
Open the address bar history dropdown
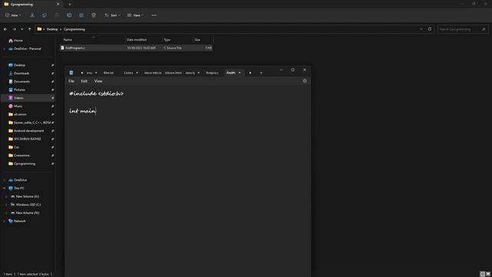[x=421, y=29]
